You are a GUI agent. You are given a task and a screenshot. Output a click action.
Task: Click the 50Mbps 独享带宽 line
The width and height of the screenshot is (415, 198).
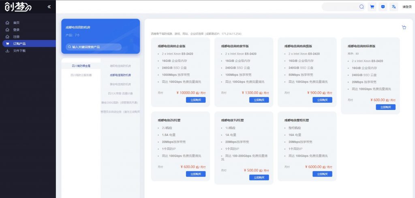click(301, 75)
